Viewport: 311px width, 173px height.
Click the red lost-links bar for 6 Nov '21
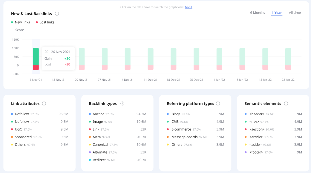point(36,68)
